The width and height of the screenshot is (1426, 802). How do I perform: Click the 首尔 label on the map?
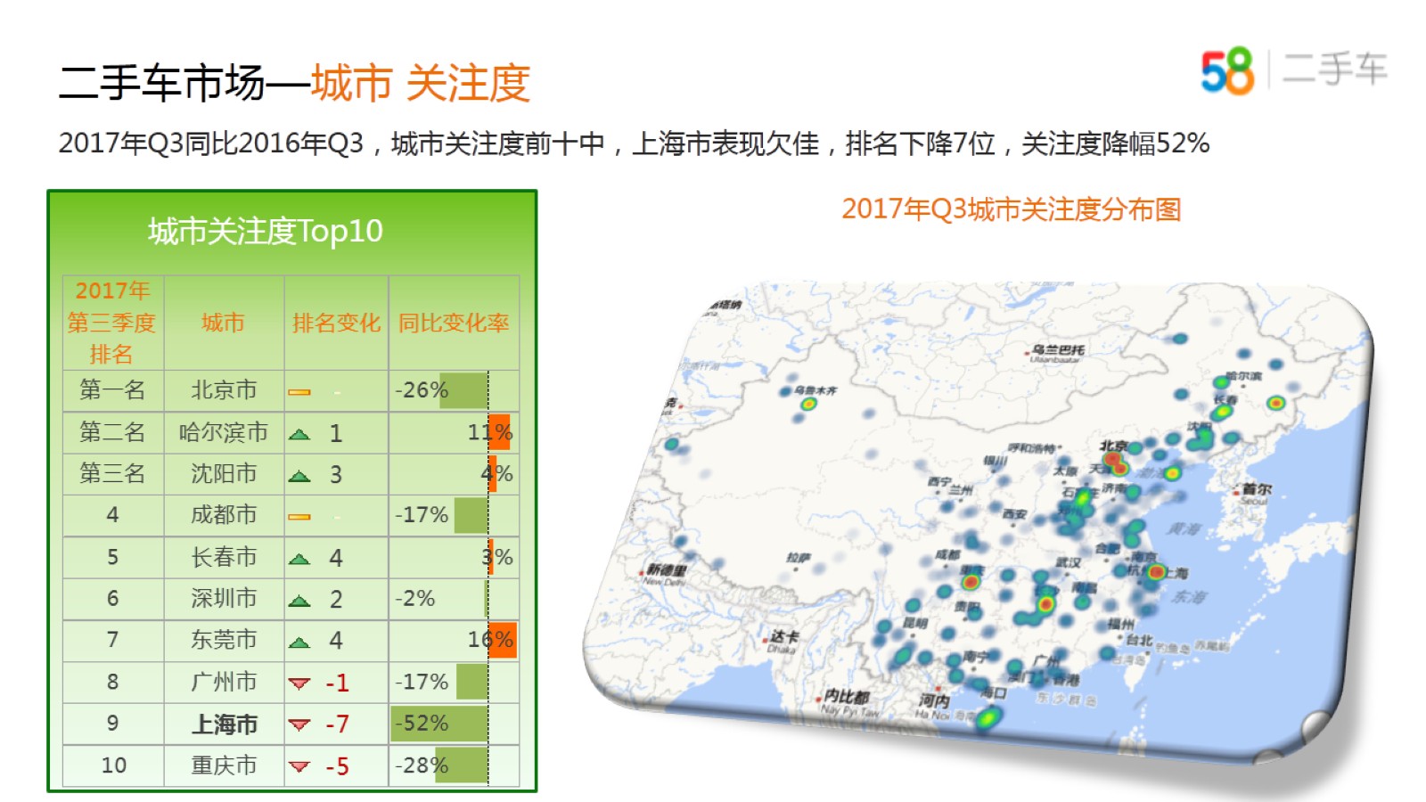(x=1257, y=489)
